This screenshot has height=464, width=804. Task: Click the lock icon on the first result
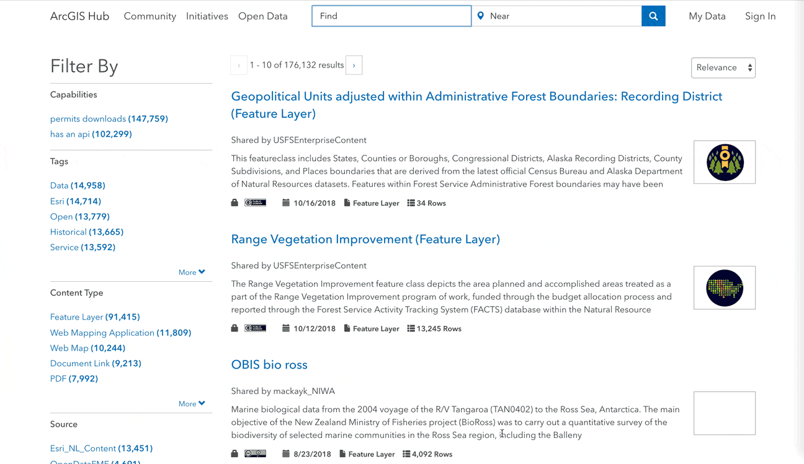coord(234,203)
